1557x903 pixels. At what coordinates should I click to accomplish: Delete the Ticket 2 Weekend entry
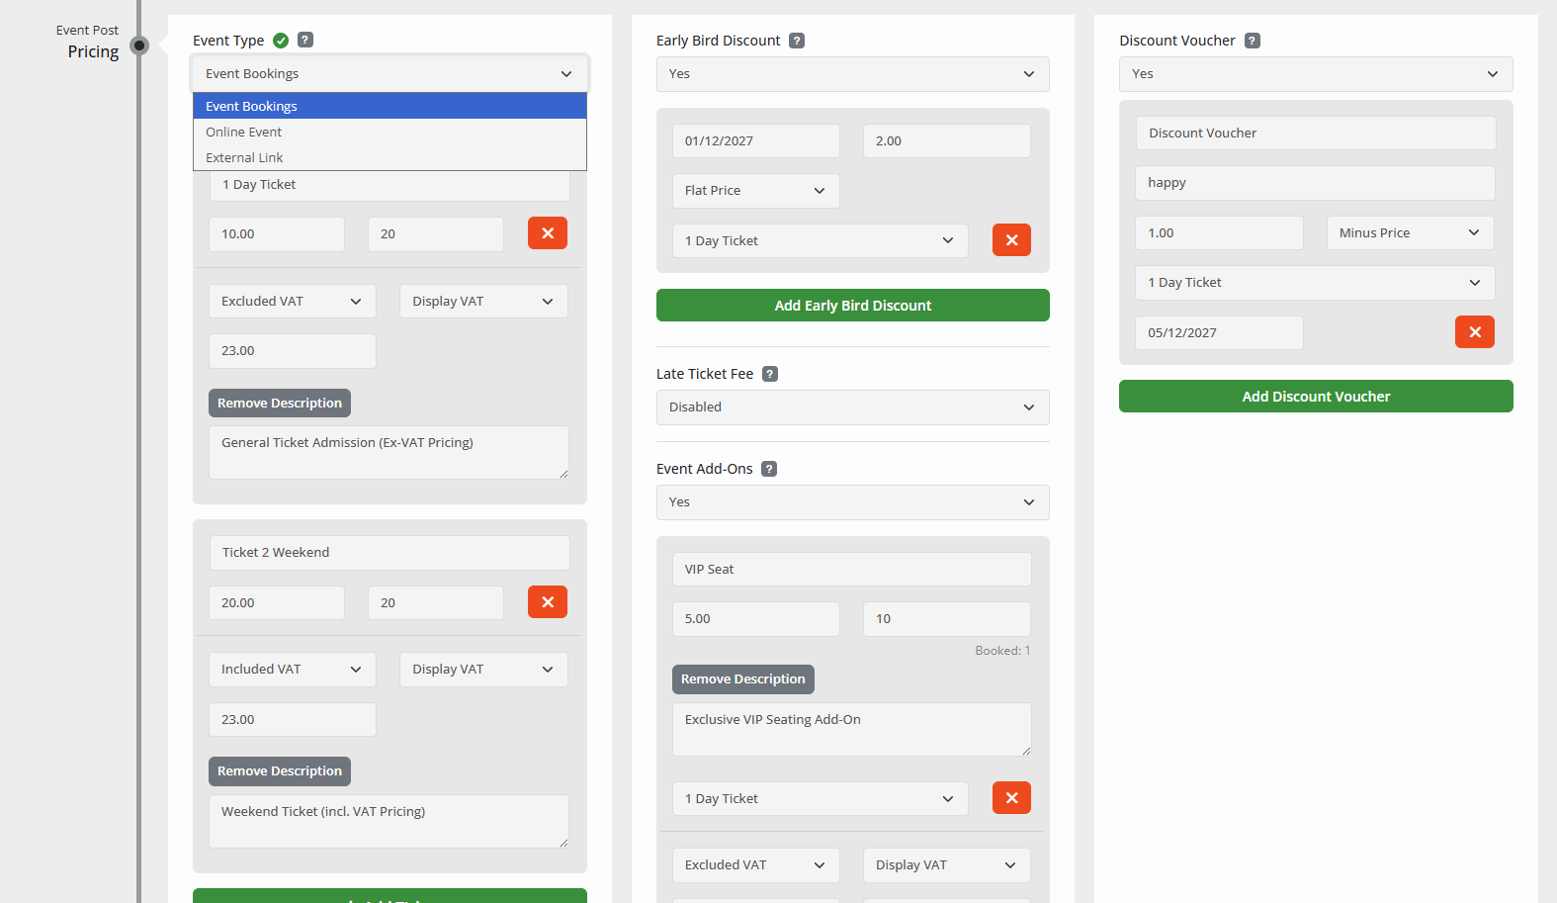(548, 602)
